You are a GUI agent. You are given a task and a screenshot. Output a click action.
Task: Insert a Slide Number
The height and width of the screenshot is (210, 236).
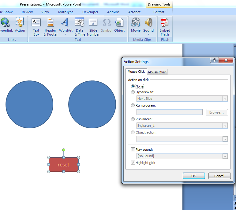pos(93,27)
